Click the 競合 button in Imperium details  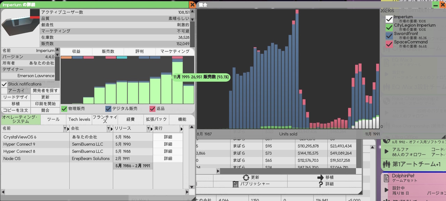click(45, 110)
